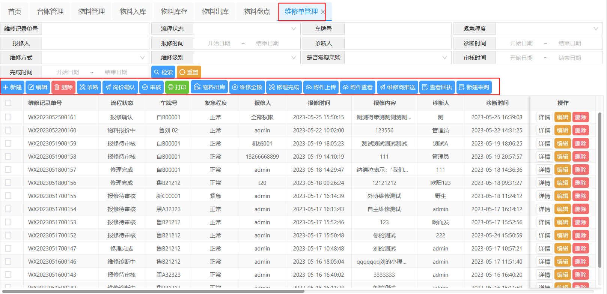Toggle the select-all checkbox in table header

click(x=8, y=103)
